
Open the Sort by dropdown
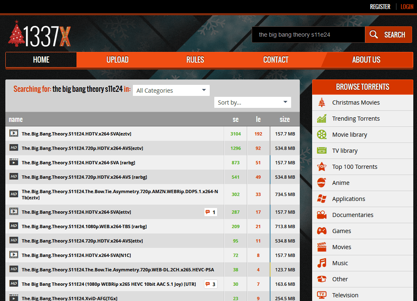[253, 103]
